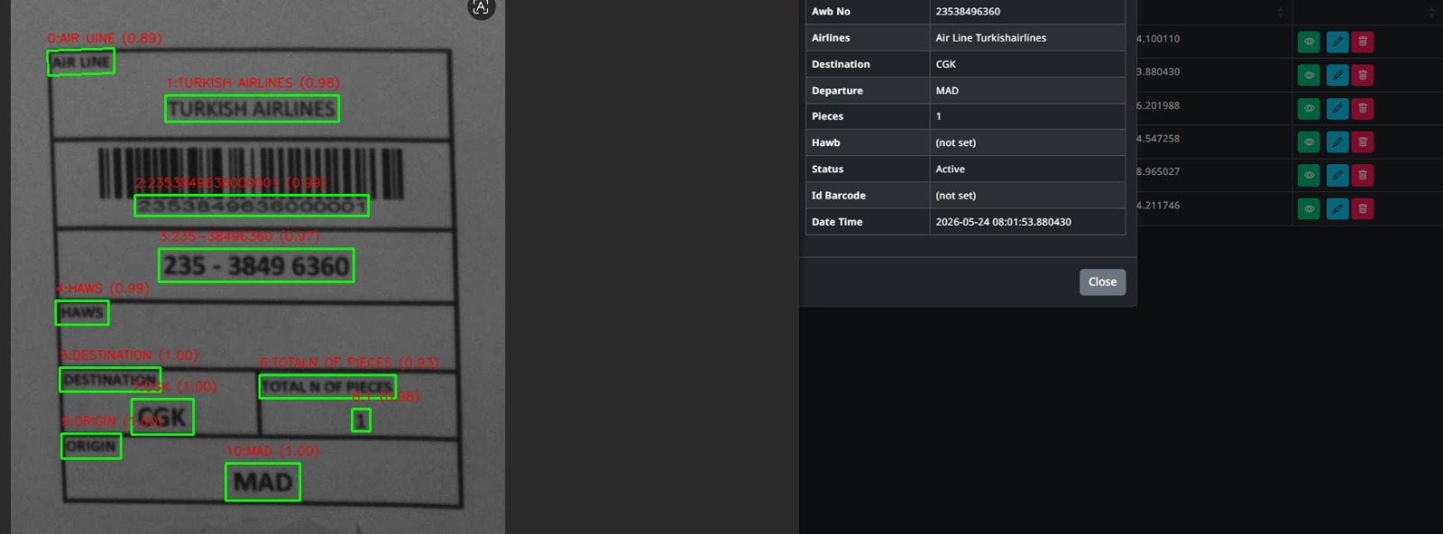
Task: Select table cell text 4.547258
Action: click(1158, 138)
